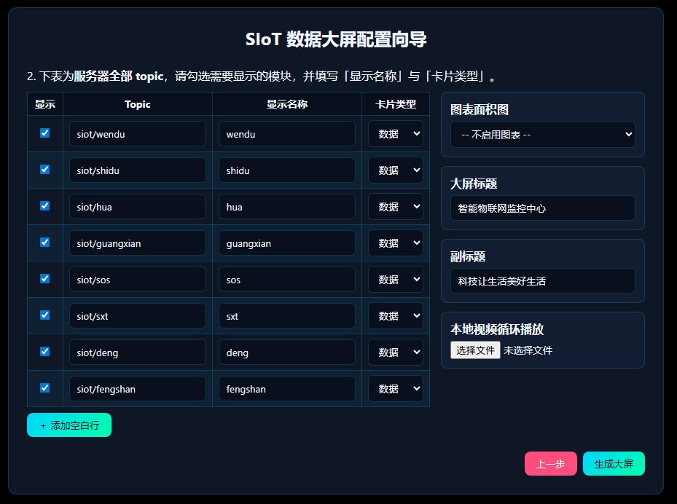Click the display name field showing sos
The width and height of the screenshot is (677, 504).
click(x=286, y=279)
